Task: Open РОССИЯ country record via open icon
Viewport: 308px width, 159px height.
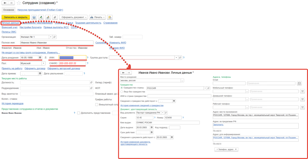Action: click(209, 88)
